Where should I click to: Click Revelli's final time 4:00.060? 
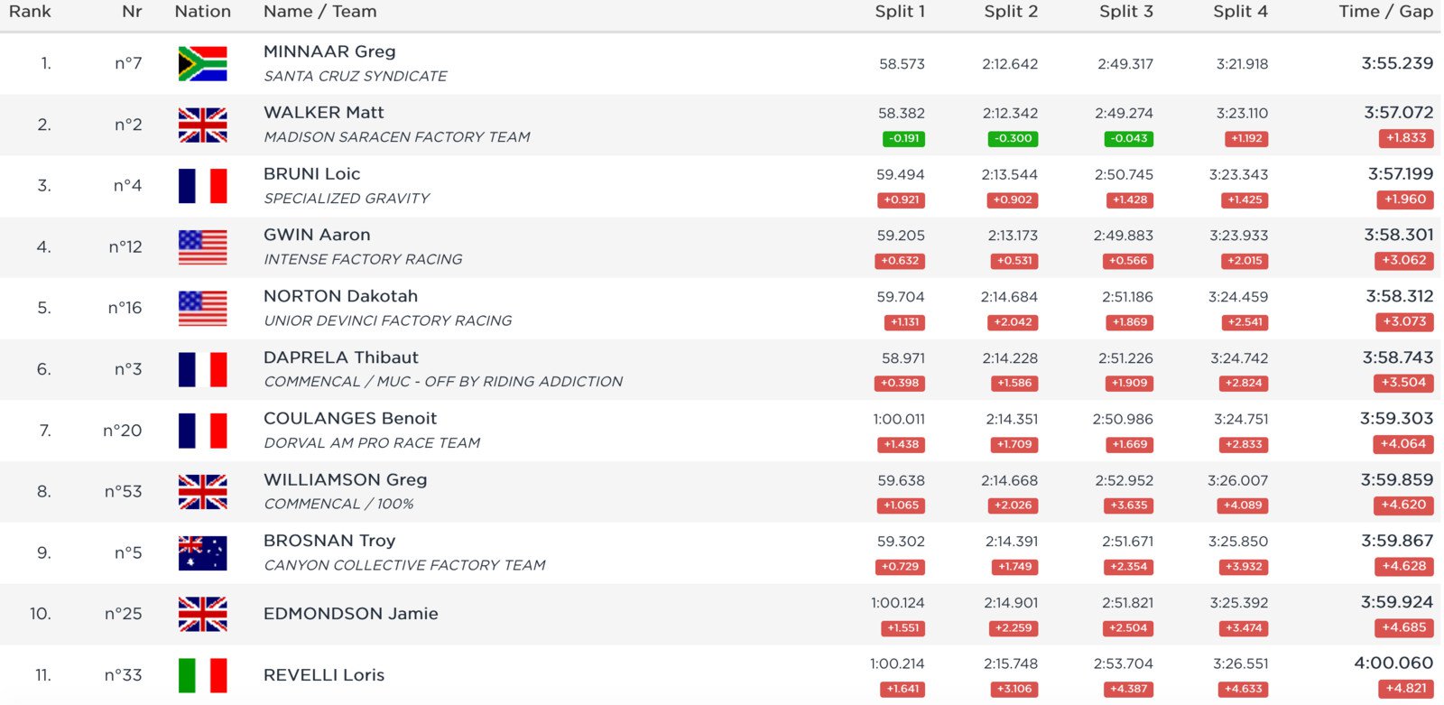(x=1393, y=663)
